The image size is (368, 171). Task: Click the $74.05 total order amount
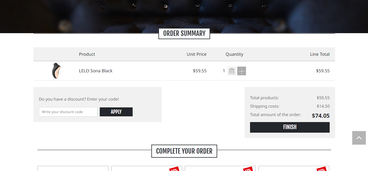(x=321, y=116)
